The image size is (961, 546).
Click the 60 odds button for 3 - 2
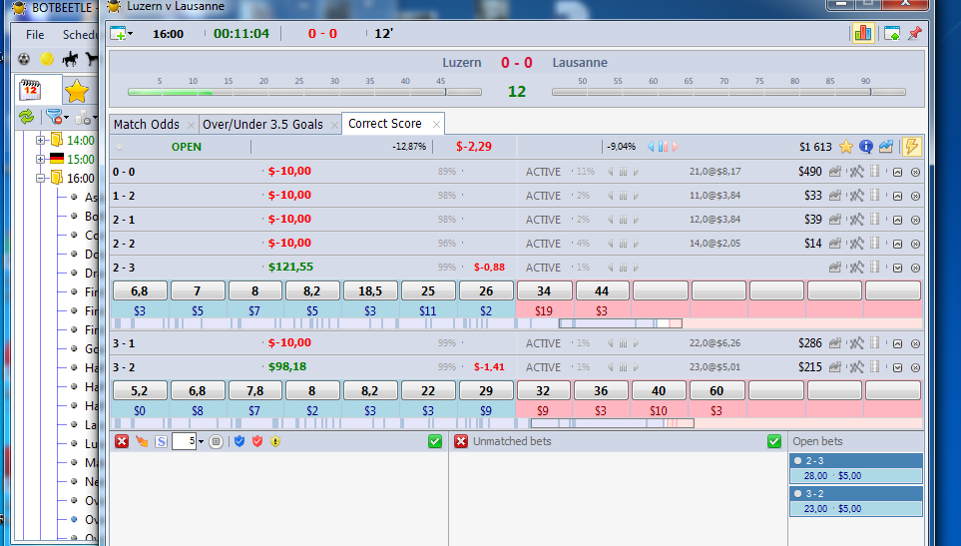tap(717, 391)
